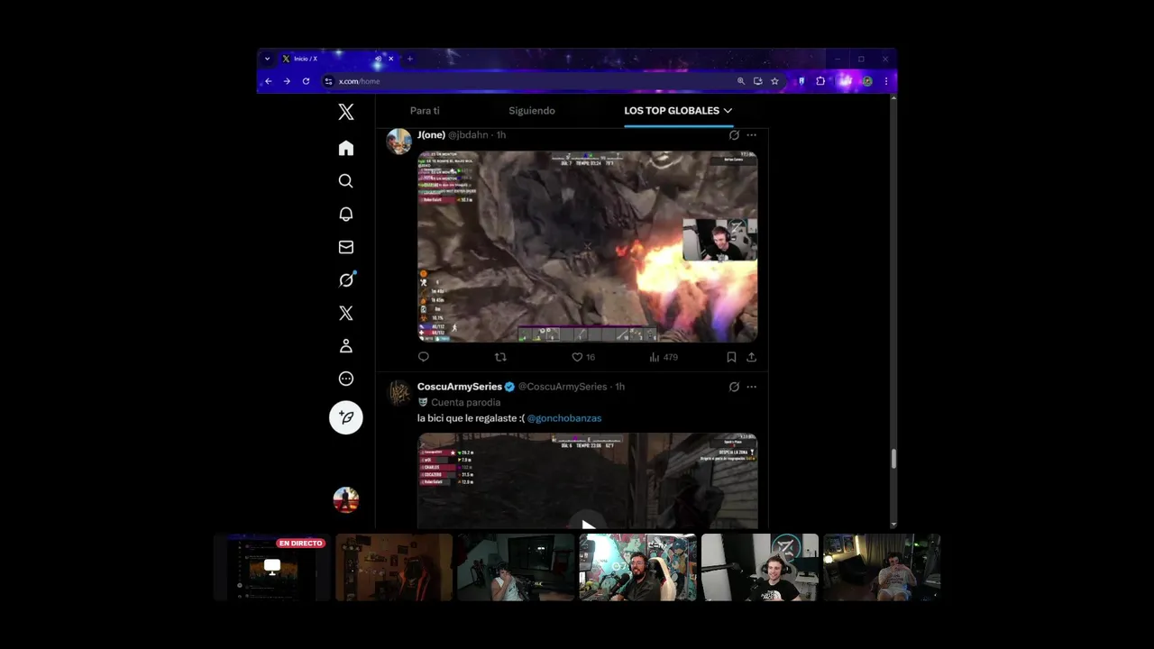
Task: Open the J(one) display name link
Action: coord(431,135)
